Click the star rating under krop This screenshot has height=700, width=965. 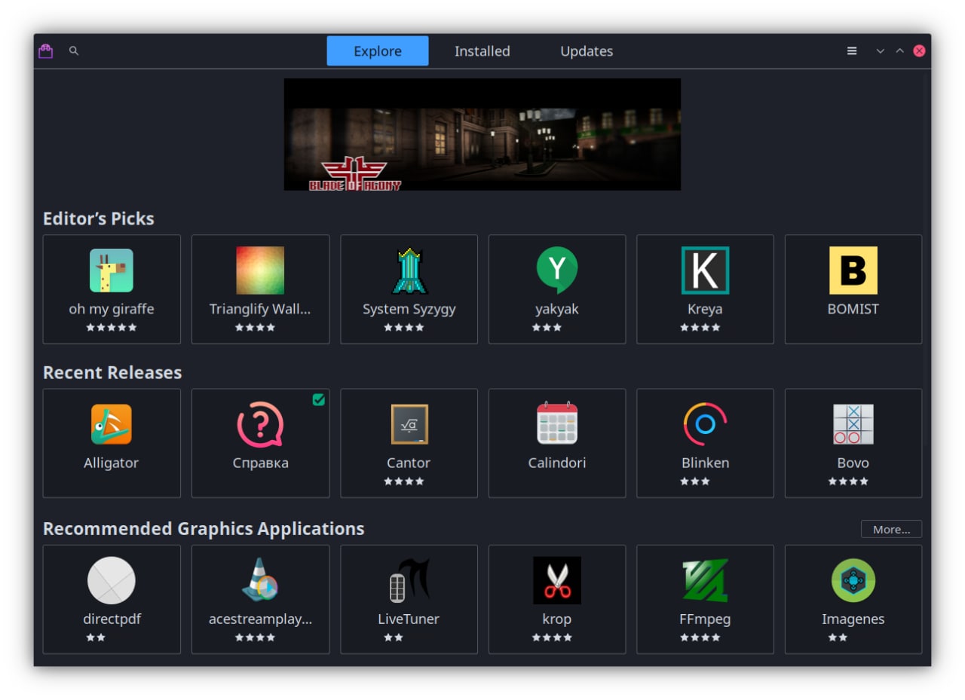pos(553,637)
